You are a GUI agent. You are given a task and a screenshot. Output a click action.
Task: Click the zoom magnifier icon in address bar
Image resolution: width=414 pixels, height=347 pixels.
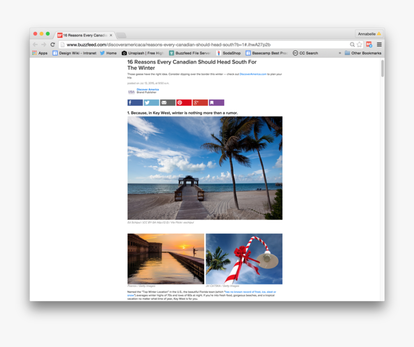pos(352,45)
